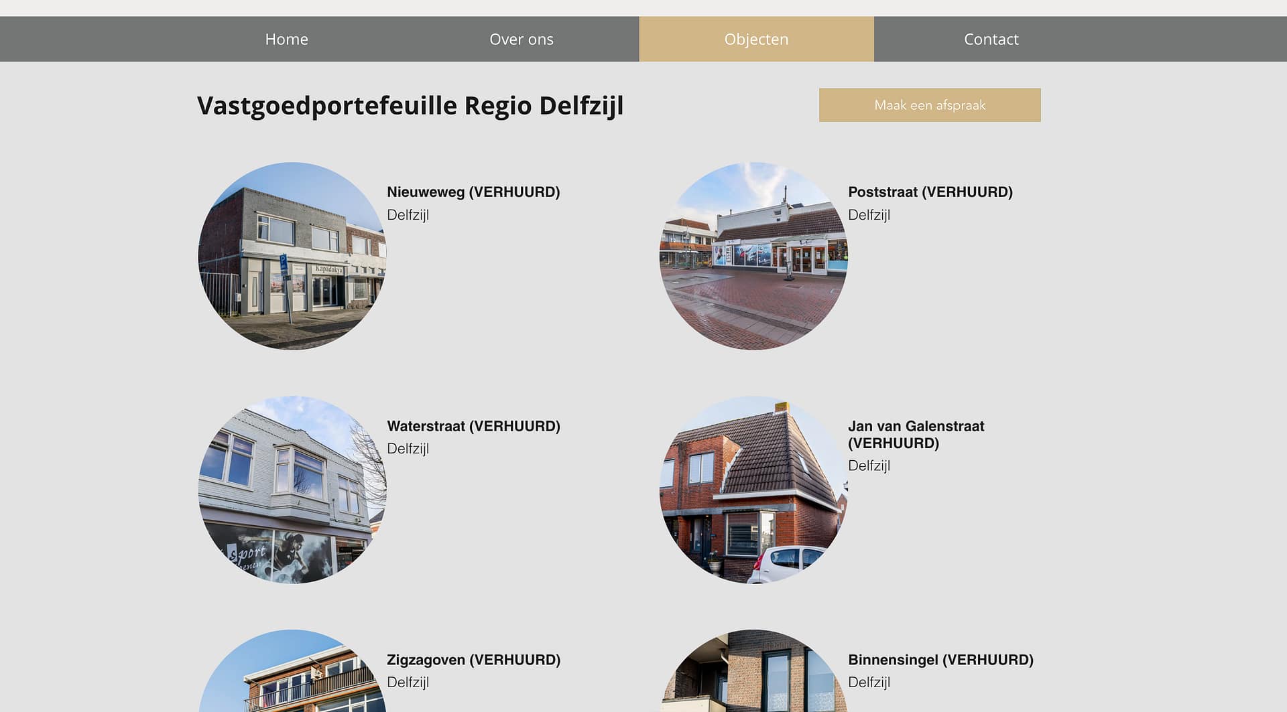Click Delfzijl text under Nieuweweg
The height and width of the screenshot is (712, 1287).
pyautogui.click(x=408, y=215)
